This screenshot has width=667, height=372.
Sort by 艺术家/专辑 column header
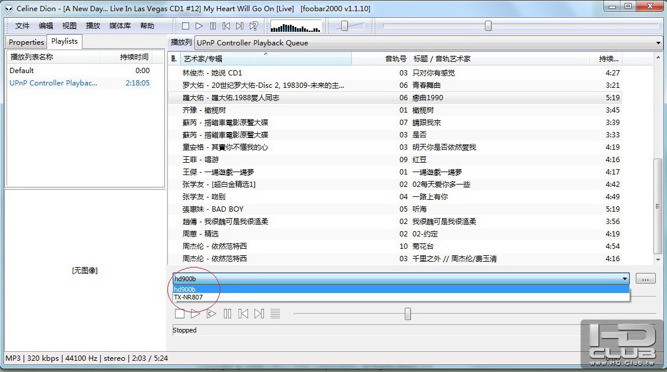[x=265, y=59]
